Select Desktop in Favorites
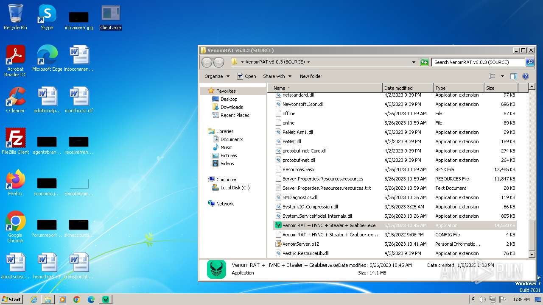 click(229, 99)
